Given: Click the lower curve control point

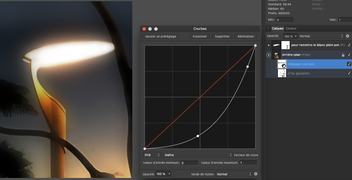Looking at the screenshot, I should pos(198,136).
